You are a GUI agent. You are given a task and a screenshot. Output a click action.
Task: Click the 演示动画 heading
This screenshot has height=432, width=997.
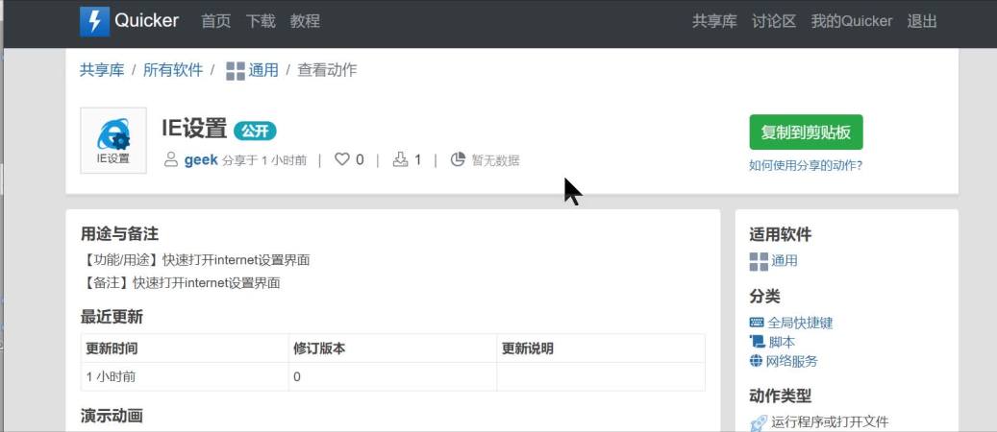[x=112, y=416]
